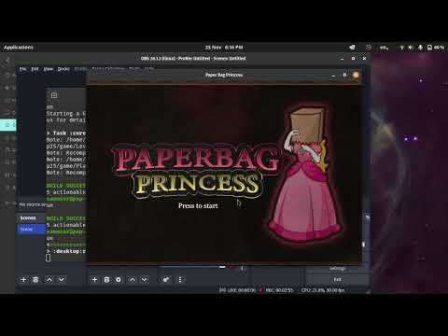Open the OBS Edit menu
This screenshot has width=448, height=336.
[35, 69]
